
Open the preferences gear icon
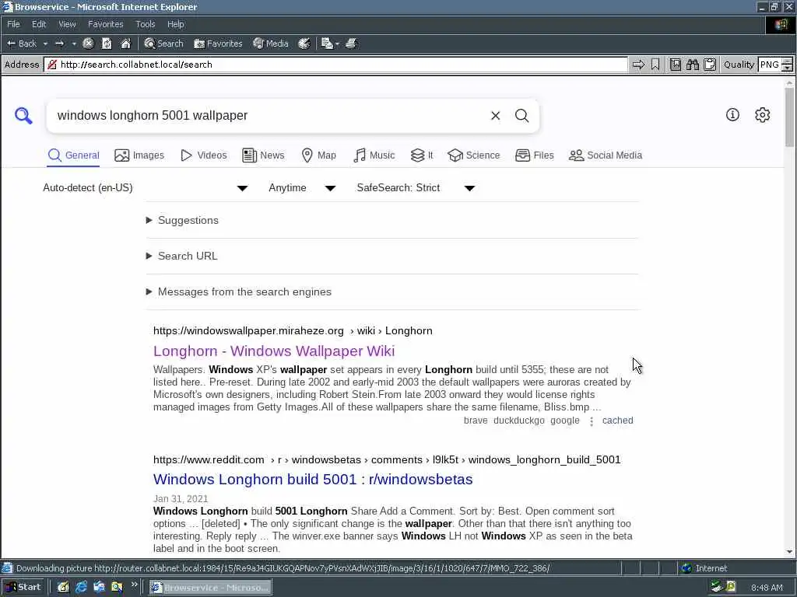coord(762,115)
